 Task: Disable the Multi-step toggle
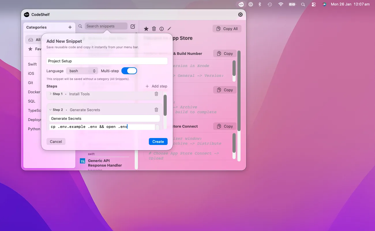[x=129, y=71]
